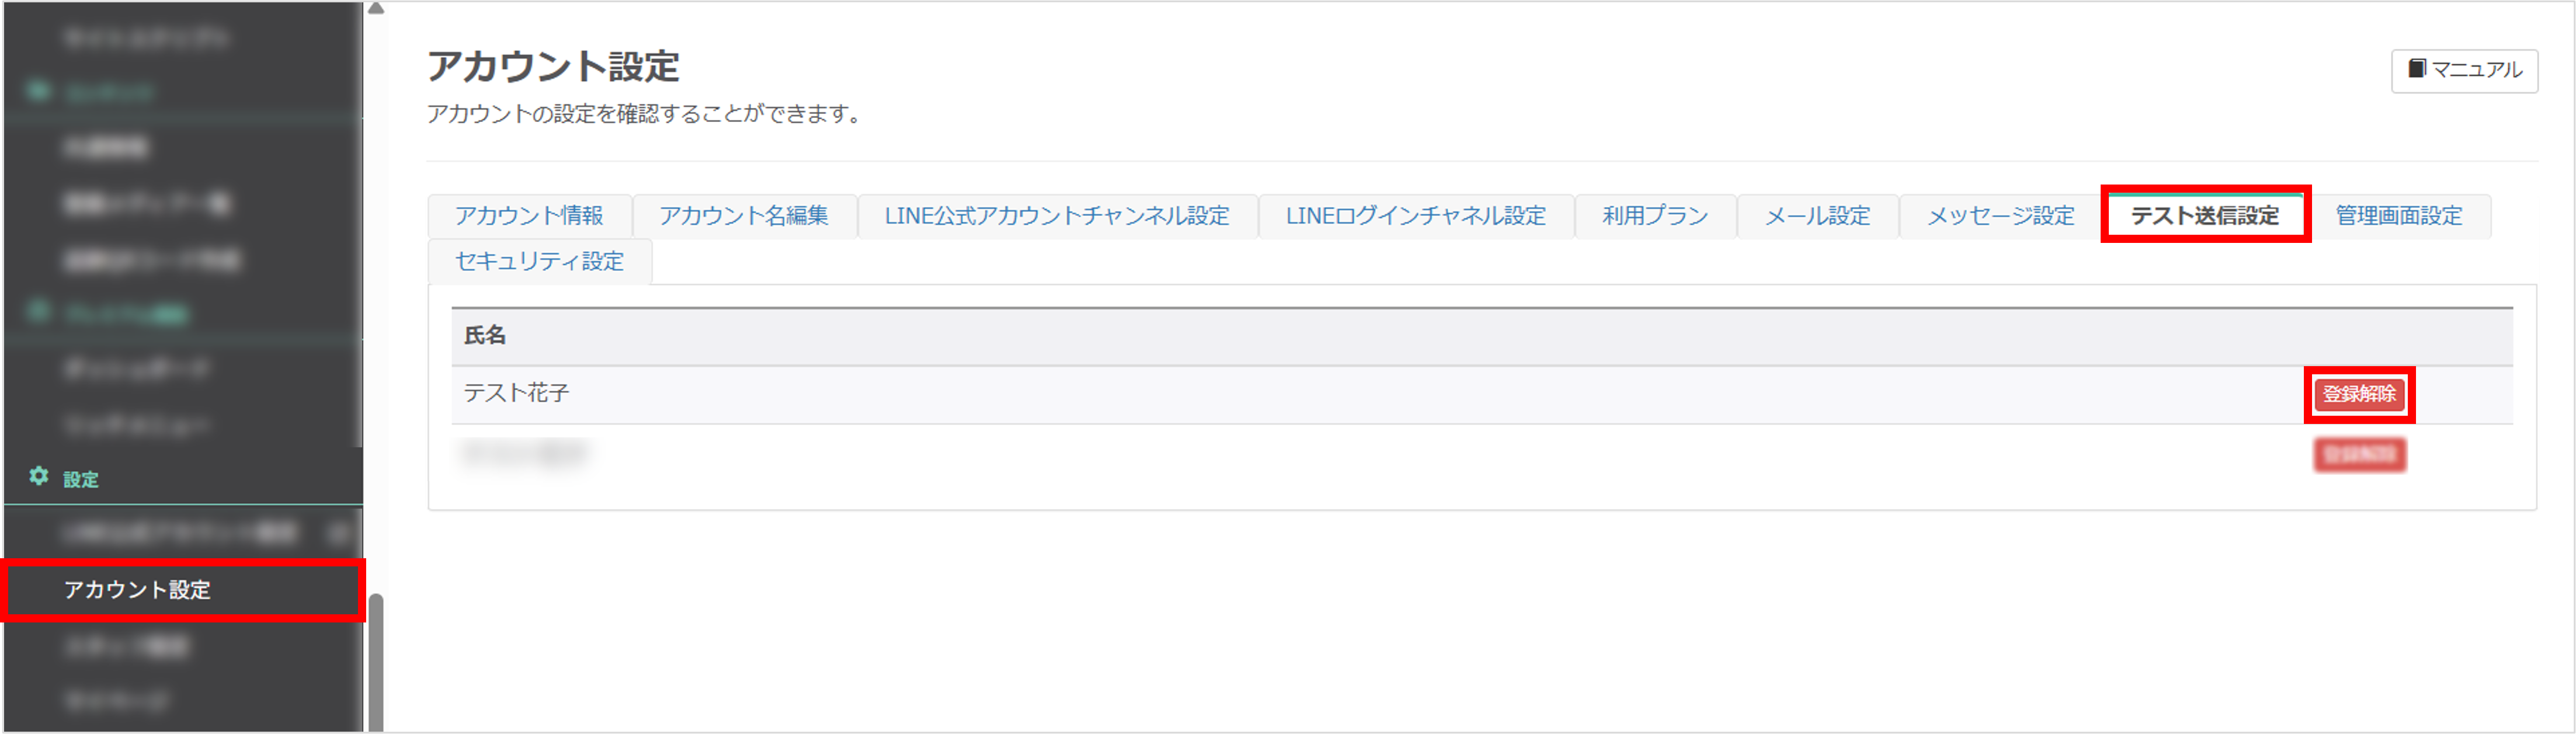
Task: Open the アカウント情報 tab
Action: coord(529,216)
